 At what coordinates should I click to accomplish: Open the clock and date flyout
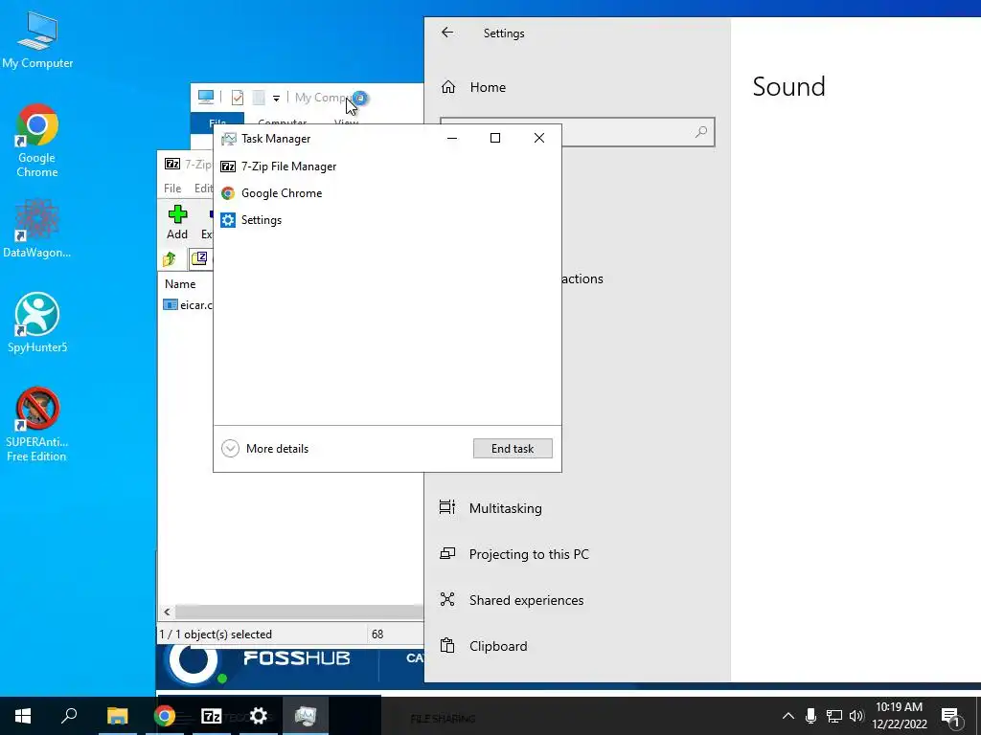click(x=899, y=716)
